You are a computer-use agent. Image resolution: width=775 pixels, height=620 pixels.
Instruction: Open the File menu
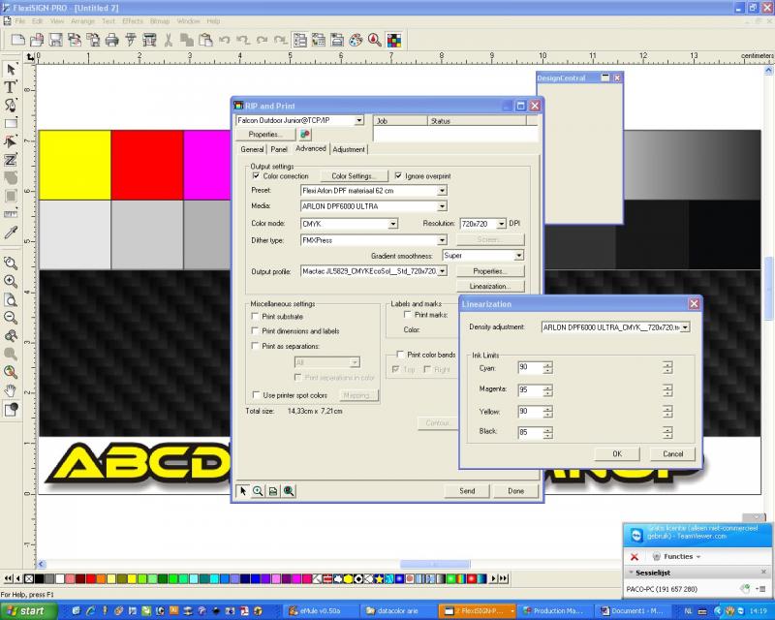click(19, 21)
